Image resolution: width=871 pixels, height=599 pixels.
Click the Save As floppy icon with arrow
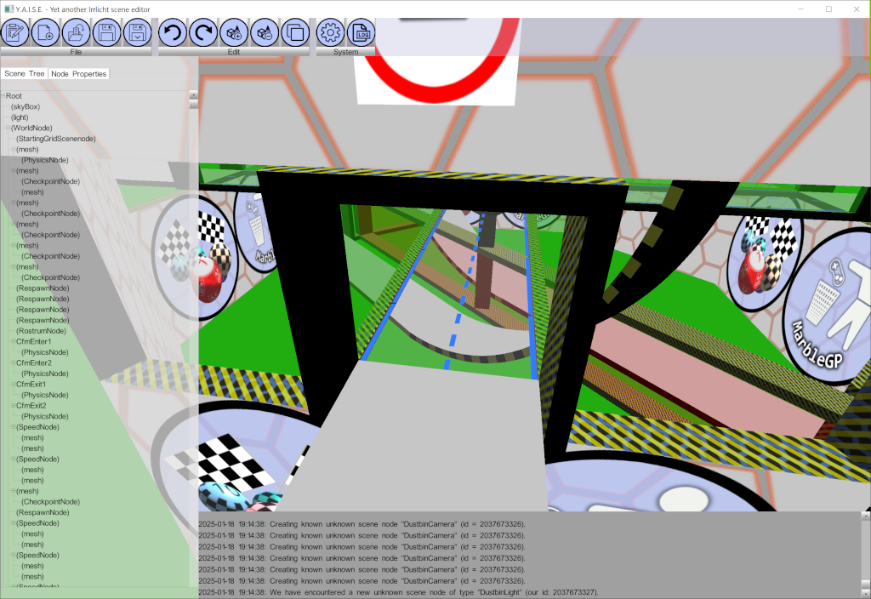[138, 33]
